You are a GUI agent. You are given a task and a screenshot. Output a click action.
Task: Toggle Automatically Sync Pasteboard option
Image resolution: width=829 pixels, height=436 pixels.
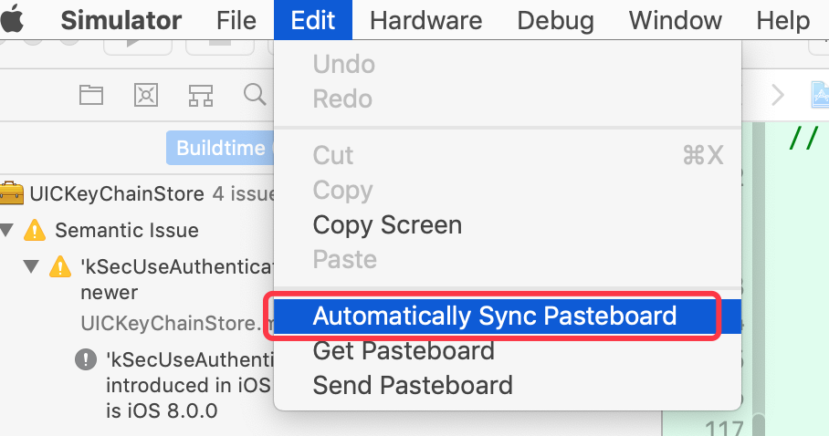click(494, 316)
